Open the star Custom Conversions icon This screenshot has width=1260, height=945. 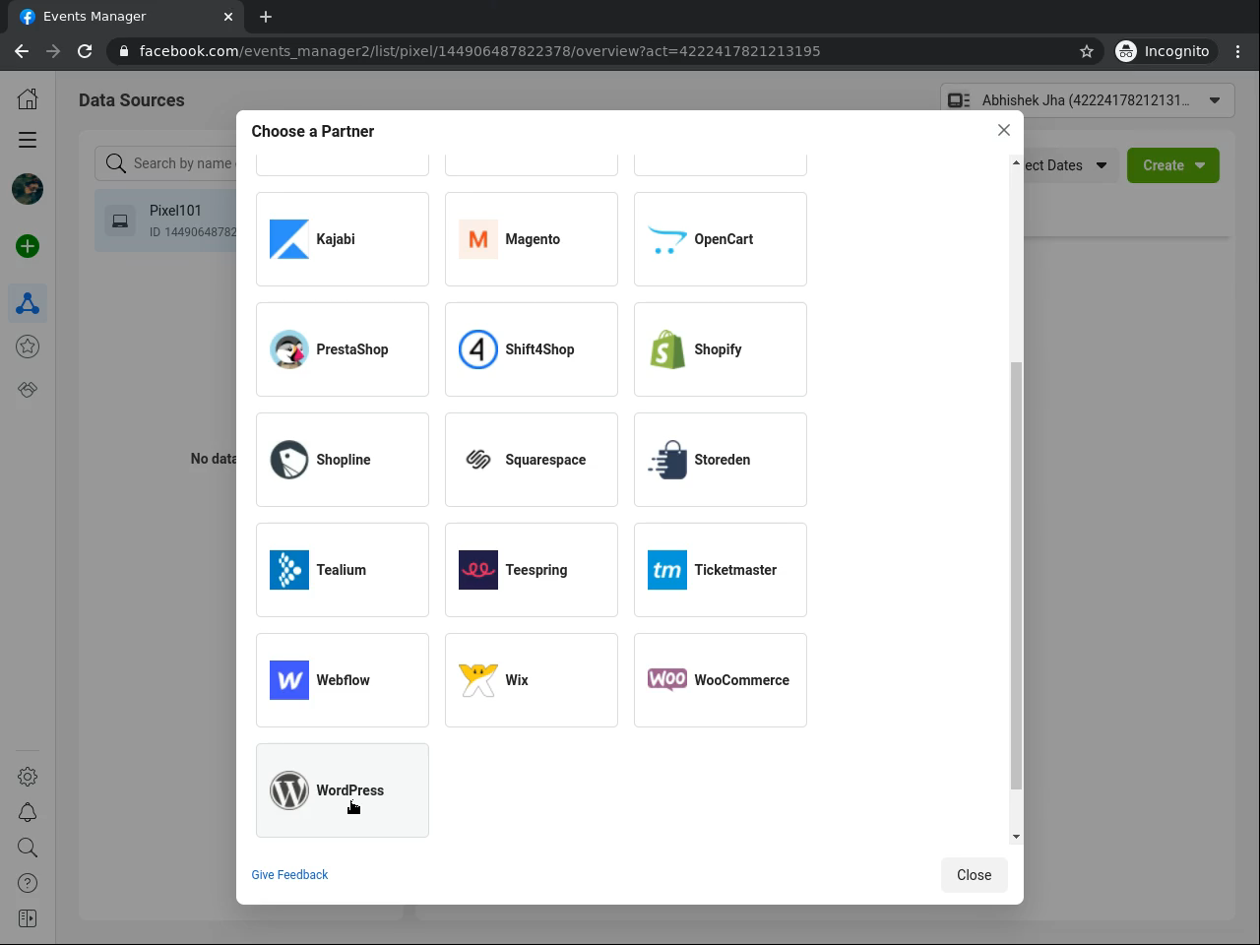click(x=28, y=346)
